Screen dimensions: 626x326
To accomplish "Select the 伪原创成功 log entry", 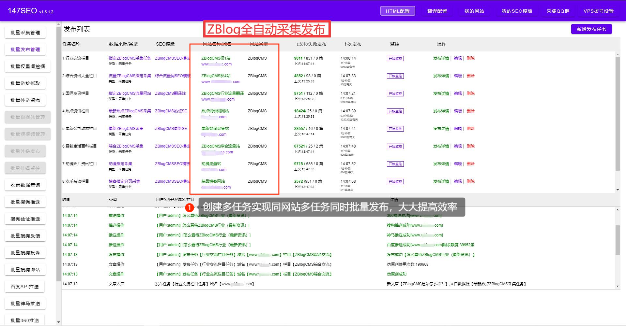I will pyautogui.click(x=397, y=274).
